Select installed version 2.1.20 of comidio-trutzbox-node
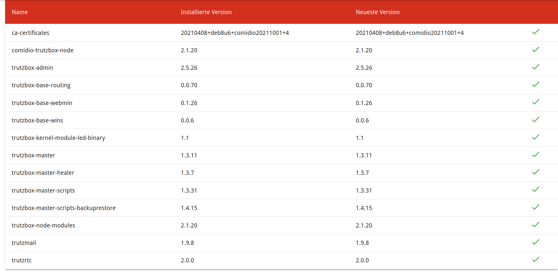Screen dimensions: 558x272 (189, 50)
